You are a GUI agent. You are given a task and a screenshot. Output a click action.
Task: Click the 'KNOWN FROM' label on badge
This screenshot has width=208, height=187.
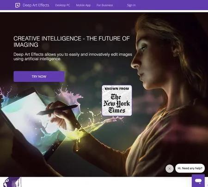click(x=117, y=89)
